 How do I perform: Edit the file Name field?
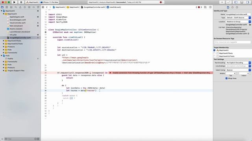[238, 14]
